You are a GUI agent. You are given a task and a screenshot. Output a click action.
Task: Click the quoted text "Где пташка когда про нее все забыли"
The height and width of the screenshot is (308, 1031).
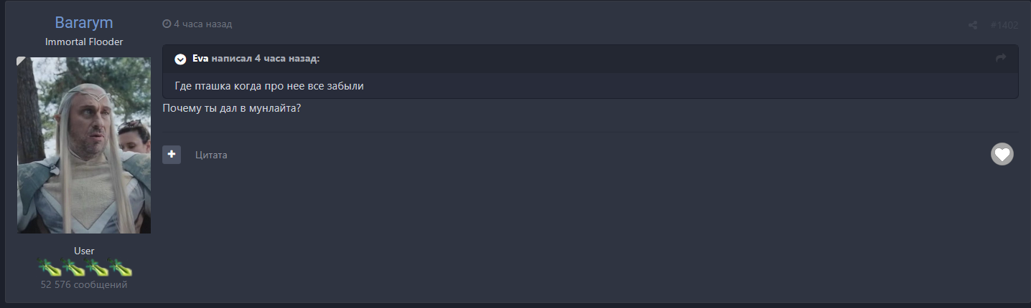[x=269, y=86]
